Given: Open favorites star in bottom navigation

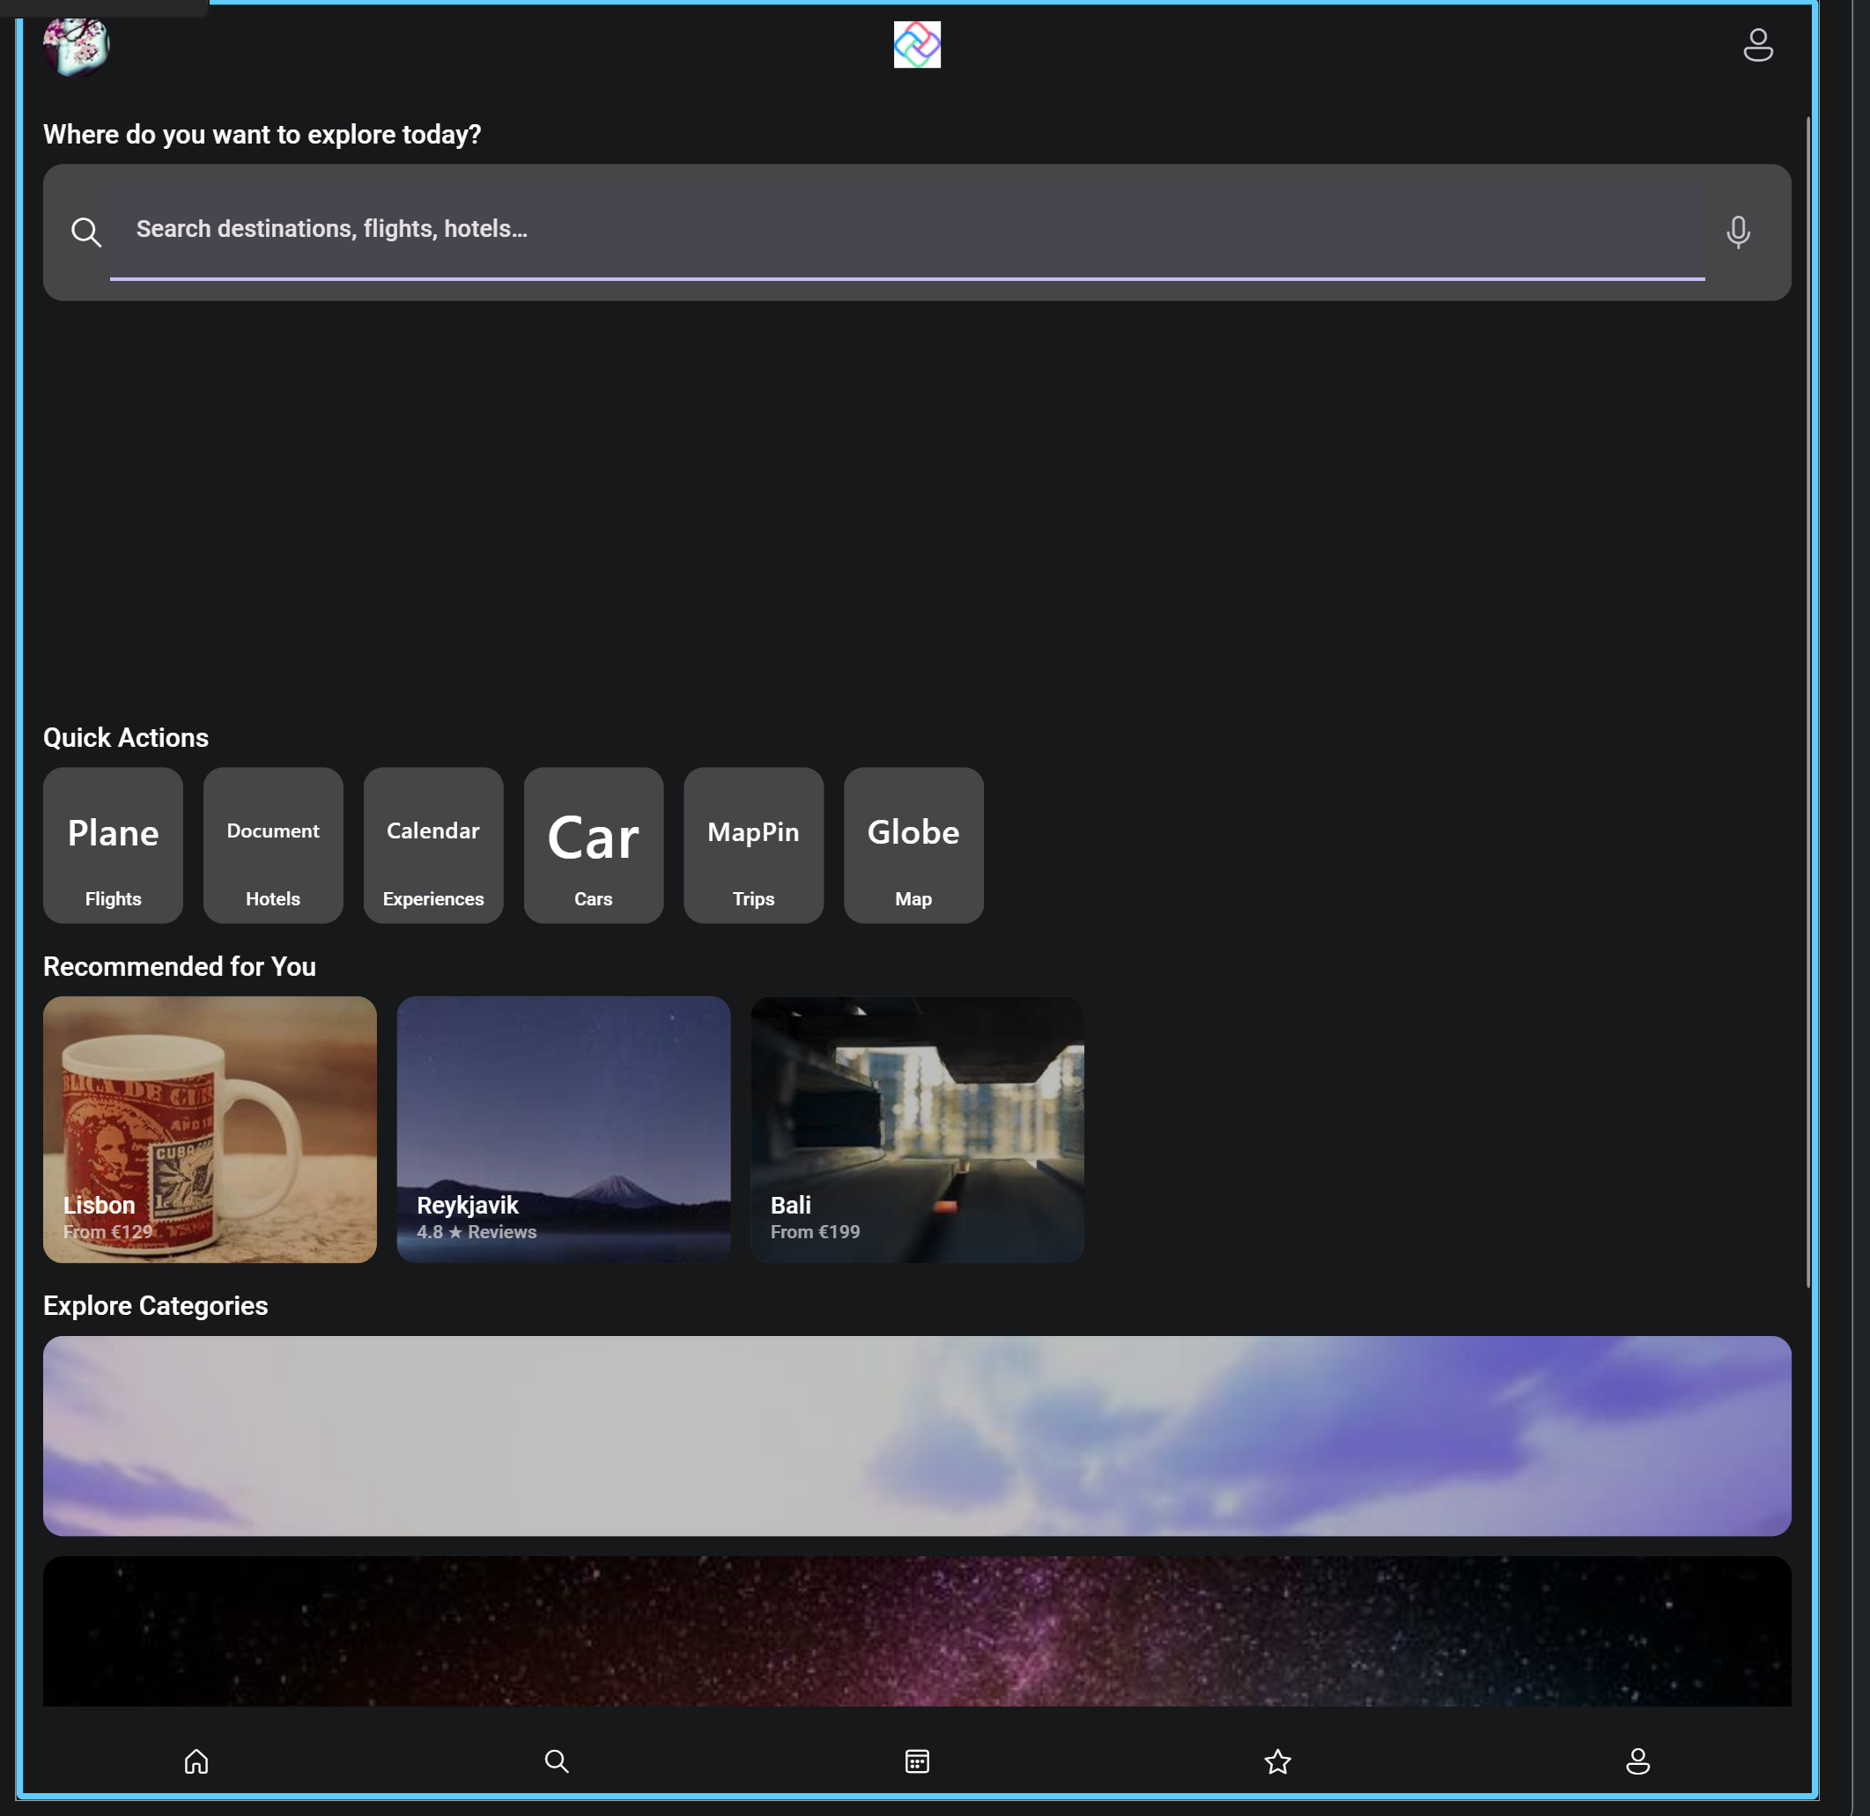Looking at the screenshot, I should click(x=1276, y=1761).
